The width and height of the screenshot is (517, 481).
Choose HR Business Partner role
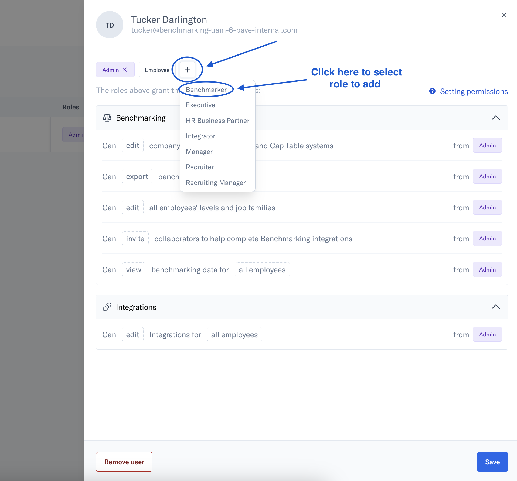point(217,121)
